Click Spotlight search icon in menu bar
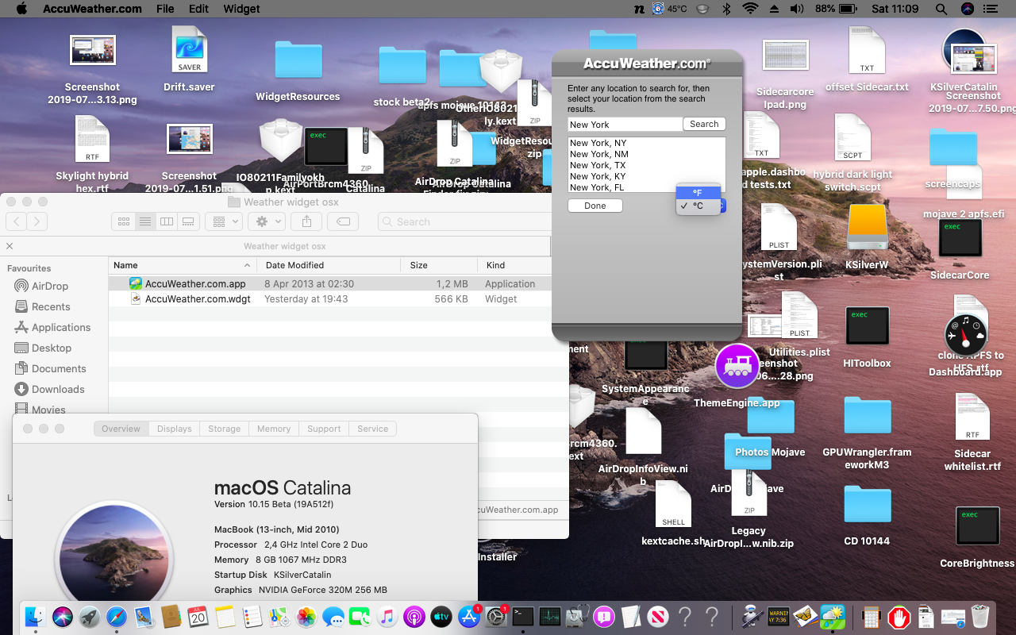 coord(941,9)
